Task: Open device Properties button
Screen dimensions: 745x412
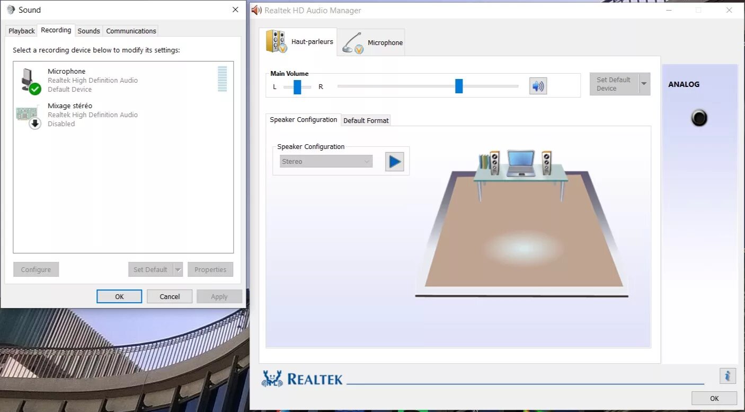Action: click(x=210, y=269)
